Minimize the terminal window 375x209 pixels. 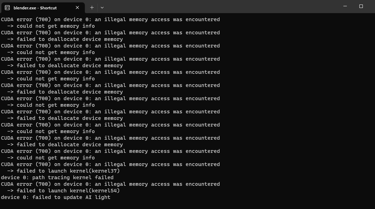(x=345, y=6)
